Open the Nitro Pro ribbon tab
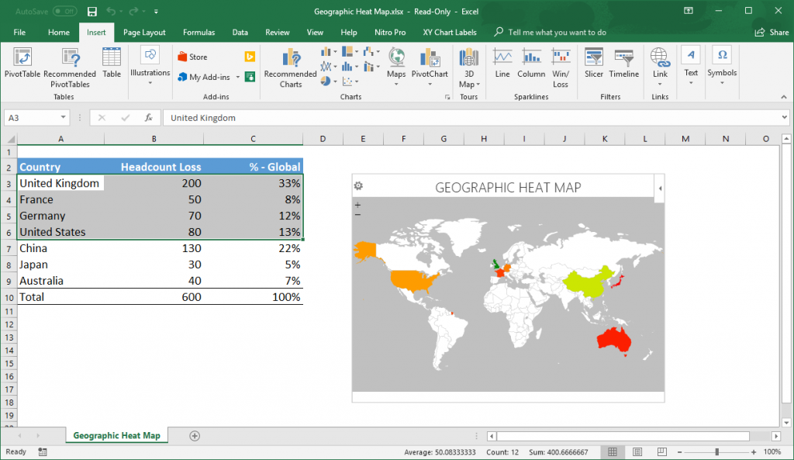 point(390,33)
